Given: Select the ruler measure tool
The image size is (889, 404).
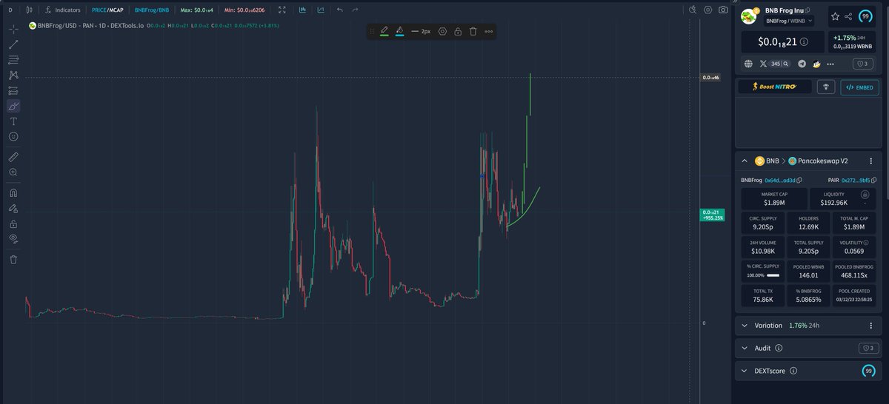Looking at the screenshot, I should (x=13, y=157).
